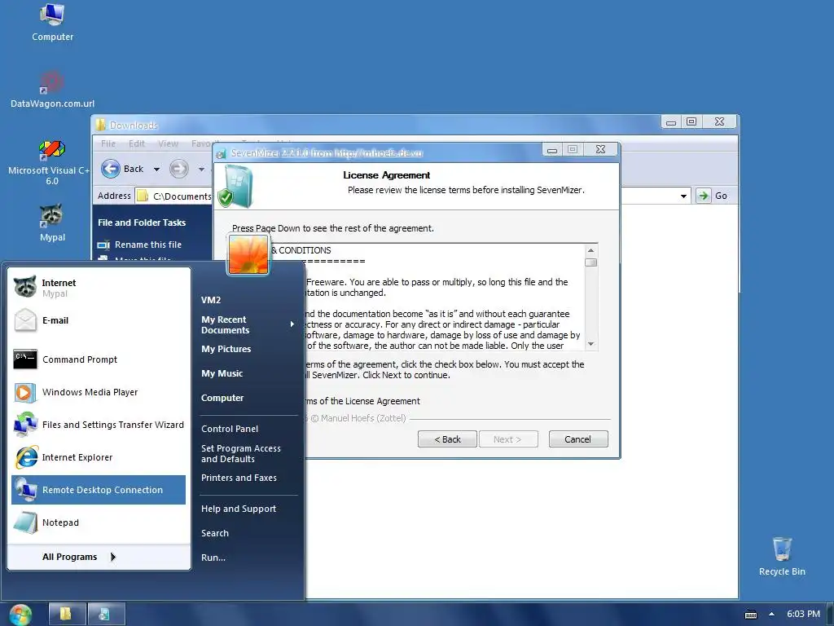The image size is (834, 626).
Task: Open My Pictures
Action: click(226, 349)
